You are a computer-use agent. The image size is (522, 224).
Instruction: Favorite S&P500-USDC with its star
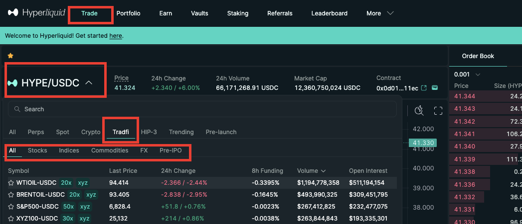(x=11, y=207)
